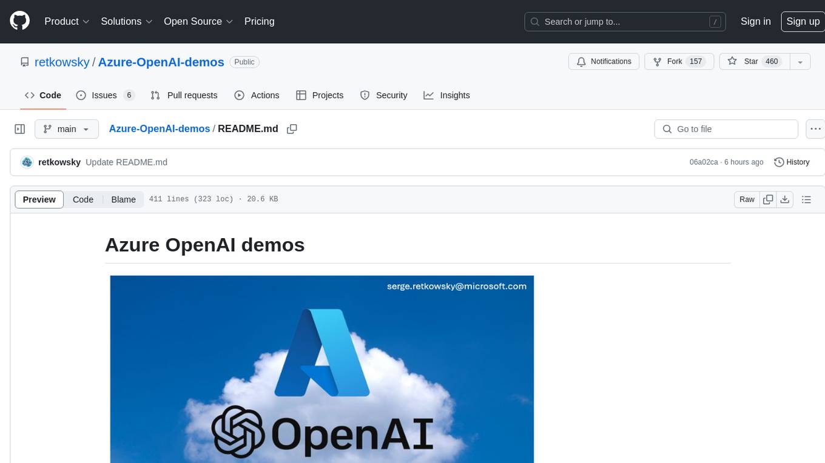Open the Pricing page

(259, 21)
